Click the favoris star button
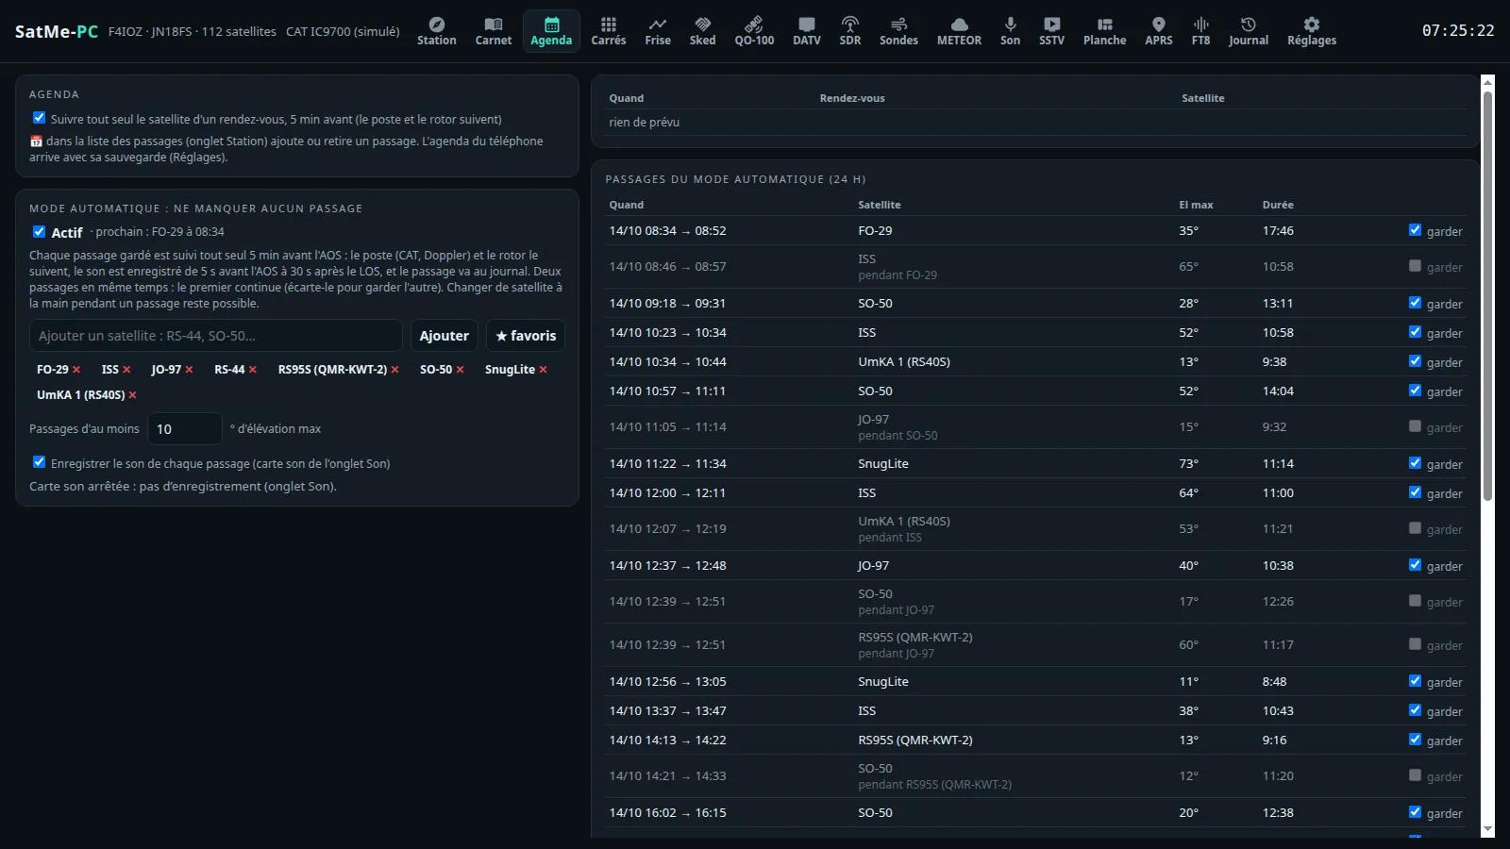Image resolution: width=1510 pixels, height=849 pixels. click(526, 336)
